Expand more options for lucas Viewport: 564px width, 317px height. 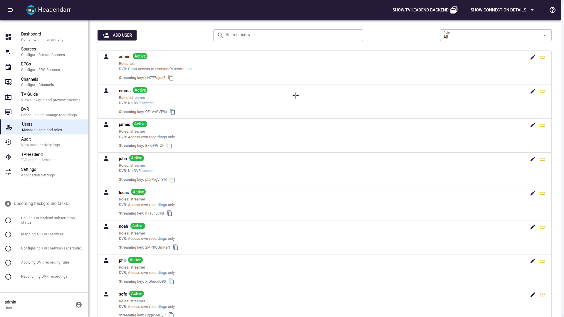(x=543, y=193)
